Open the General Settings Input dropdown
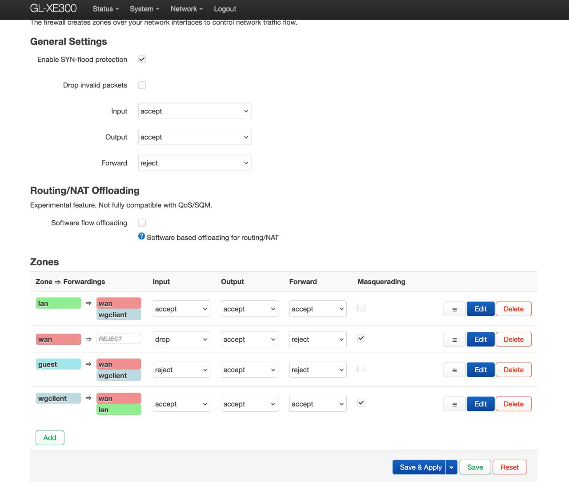 [x=195, y=111]
